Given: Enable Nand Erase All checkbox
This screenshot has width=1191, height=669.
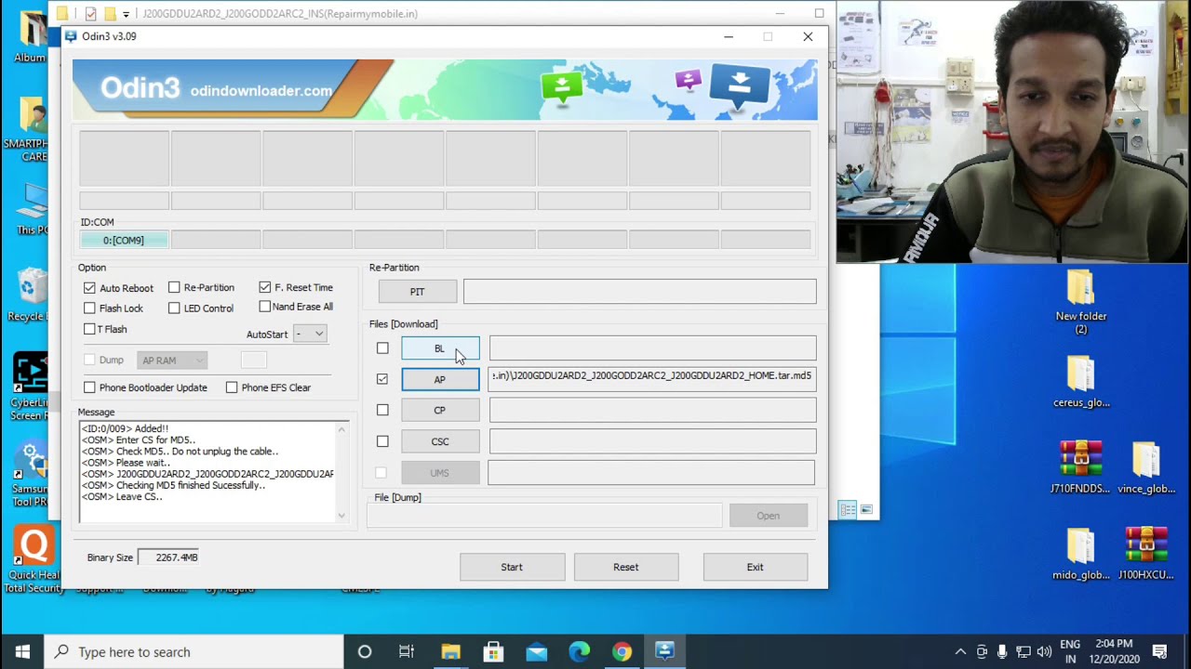Looking at the screenshot, I should click(x=265, y=307).
